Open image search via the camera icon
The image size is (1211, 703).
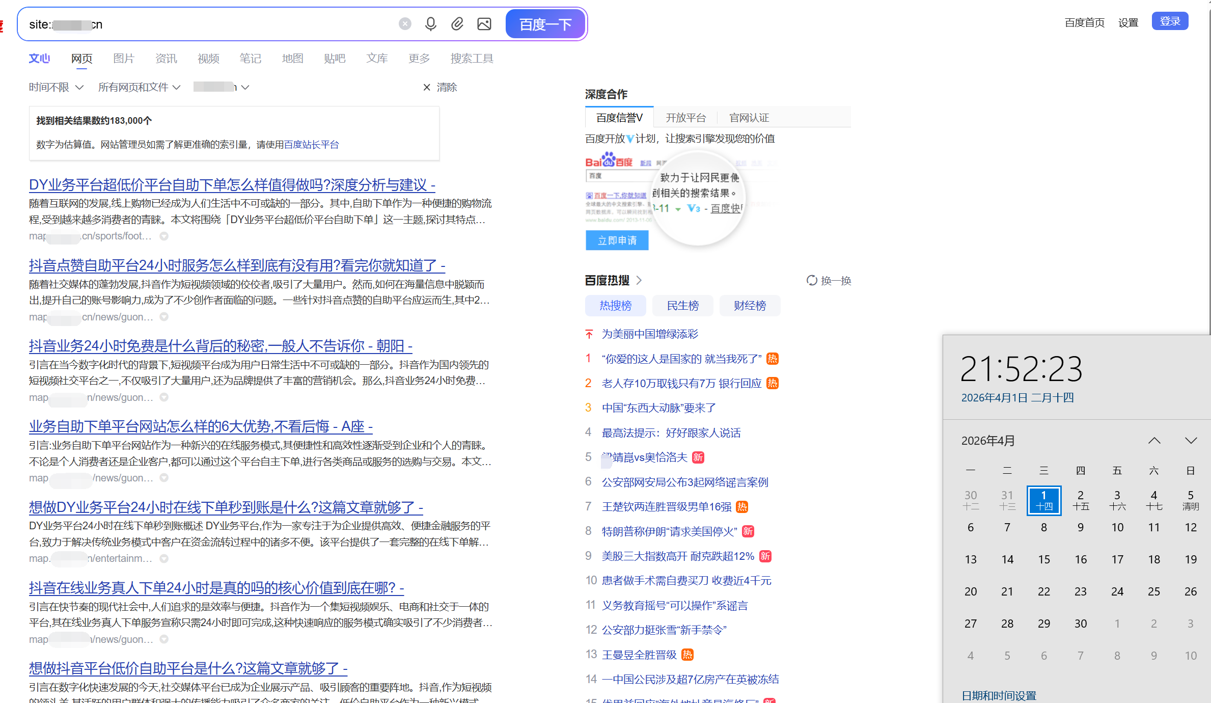484,23
